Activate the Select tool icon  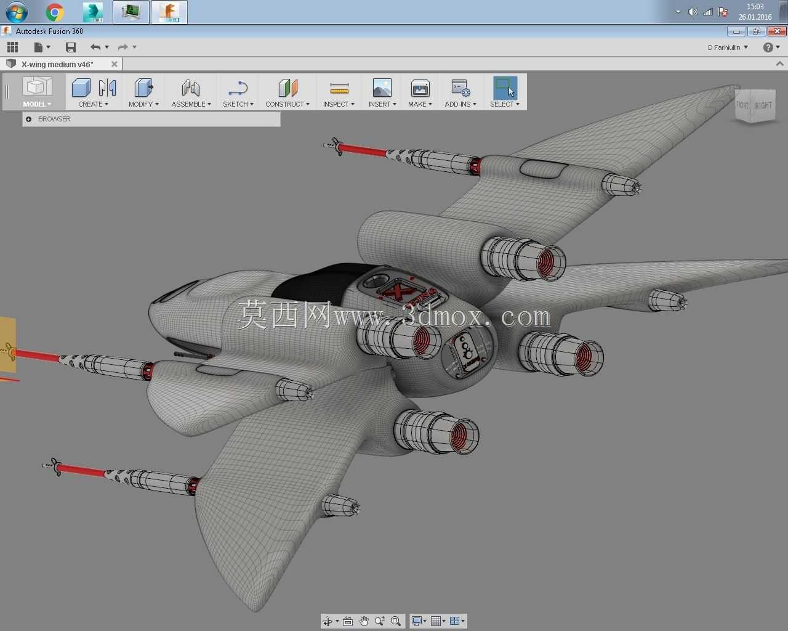pos(505,88)
